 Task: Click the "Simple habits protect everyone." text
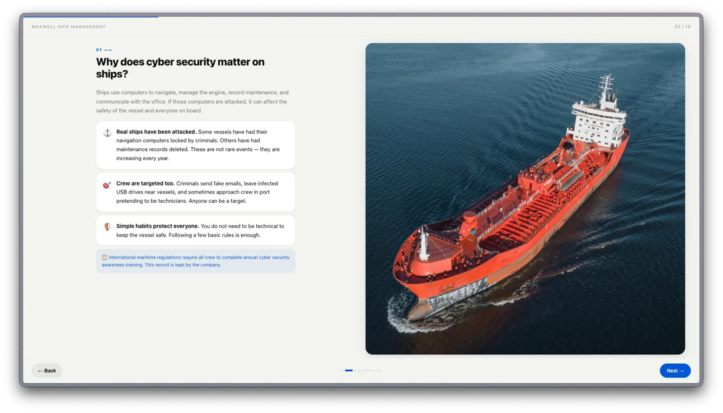(x=158, y=226)
